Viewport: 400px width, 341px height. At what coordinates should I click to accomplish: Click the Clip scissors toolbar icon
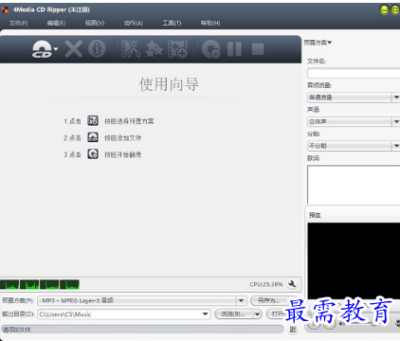(131, 49)
